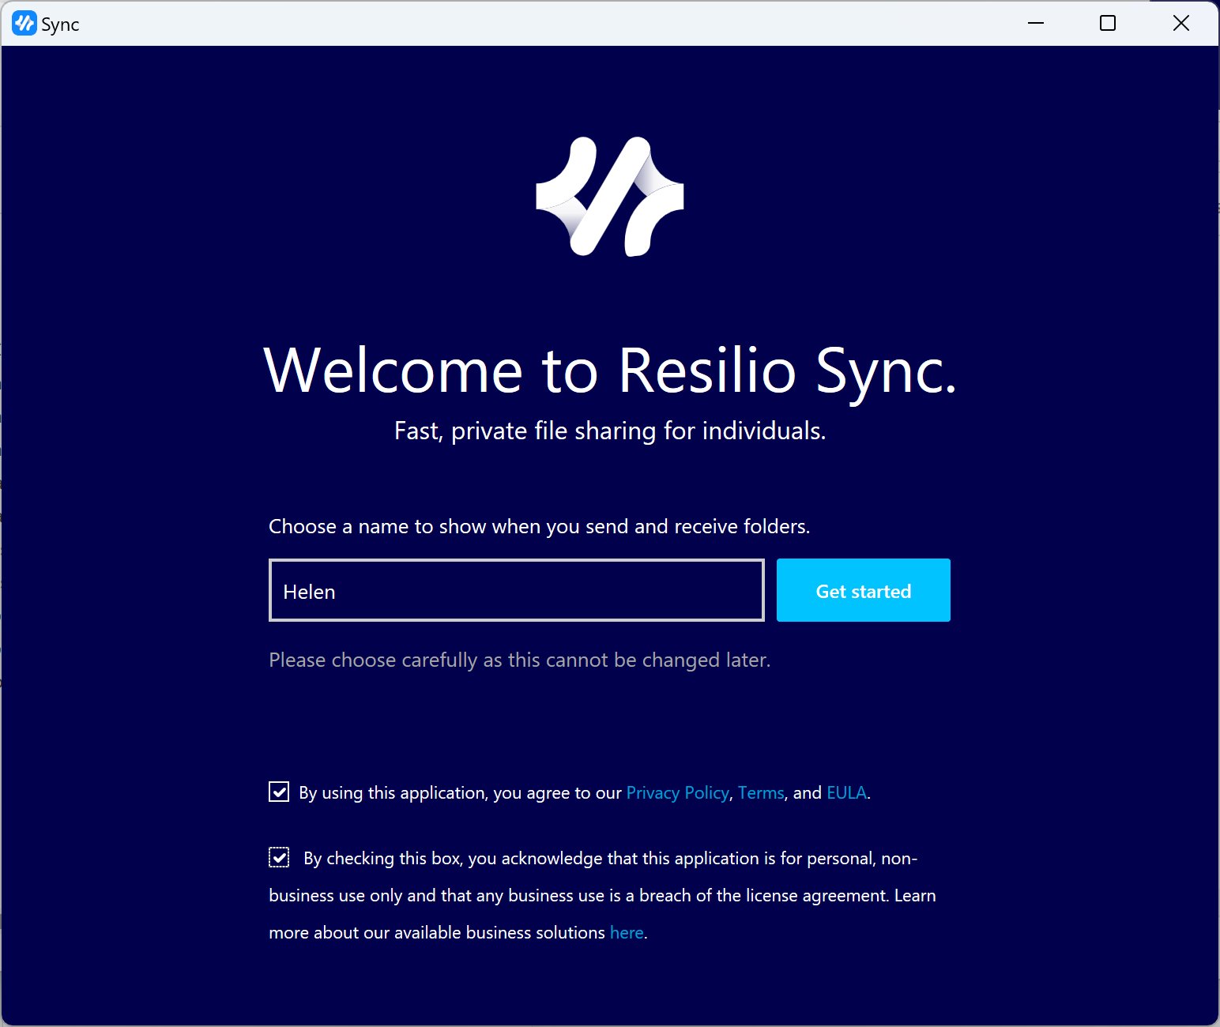Click 'Fast, private file sharing for individuals.' text
1220x1027 pixels.
click(x=610, y=431)
